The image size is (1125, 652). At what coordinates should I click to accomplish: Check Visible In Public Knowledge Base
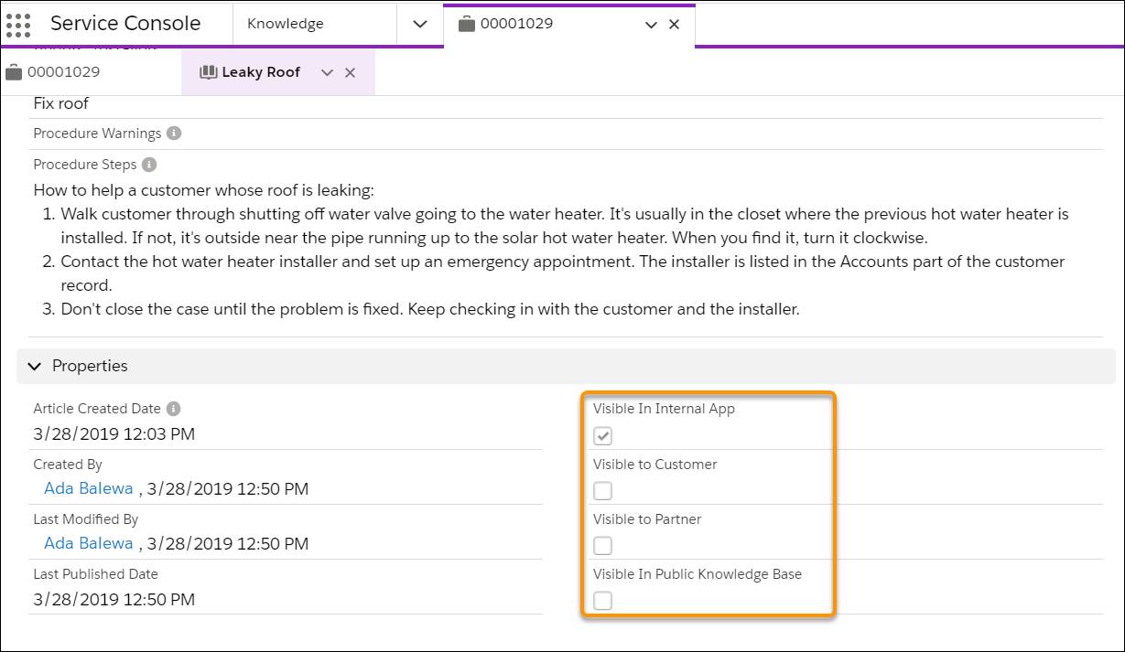pos(602,601)
